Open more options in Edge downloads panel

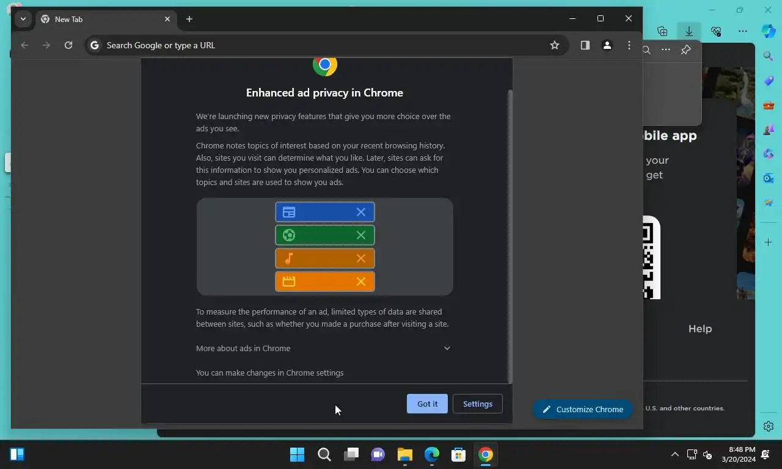click(666, 50)
